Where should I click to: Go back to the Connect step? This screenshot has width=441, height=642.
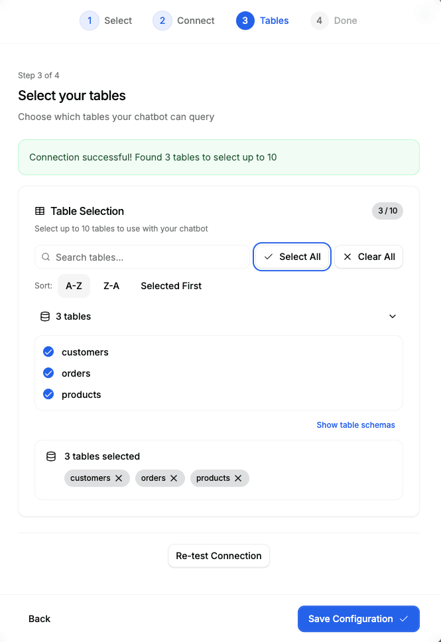(184, 21)
